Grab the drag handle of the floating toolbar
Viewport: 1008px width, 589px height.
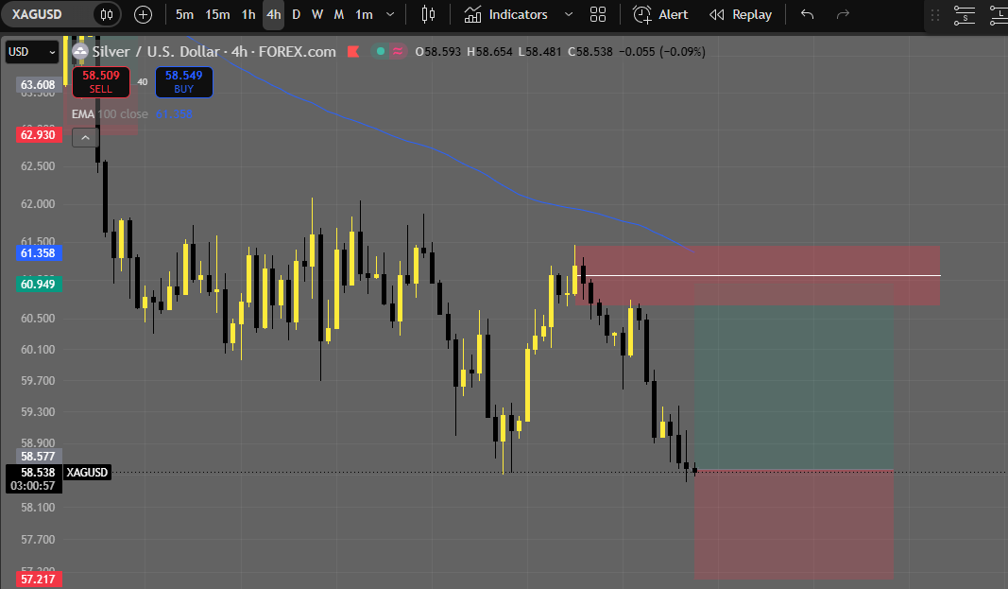[x=935, y=15]
